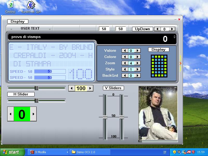208x156 pixels.
Task: Click the man's photo thumbnail
Action: pos(158,113)
